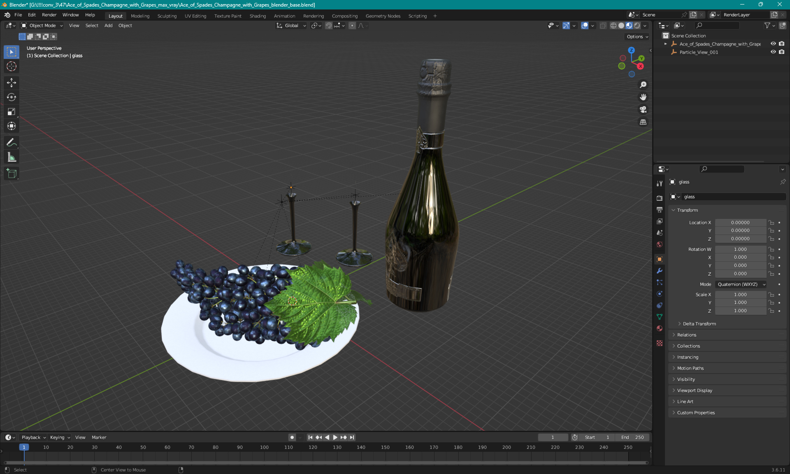The height and width of the screenshot is (474, 790).
Task: Open the Material properties tab
Action: [660, 328]
